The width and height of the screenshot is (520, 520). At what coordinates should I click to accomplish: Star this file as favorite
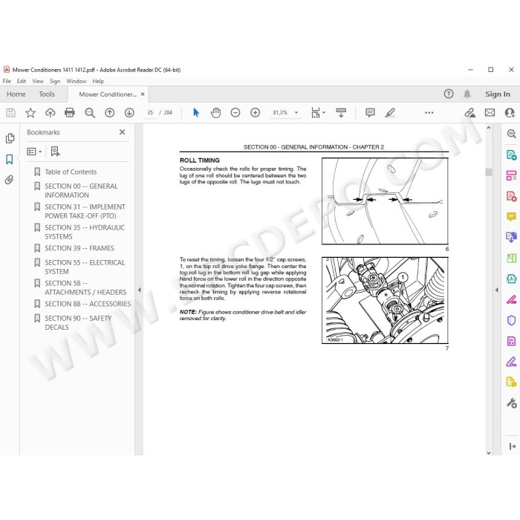[x=30, y=113]
